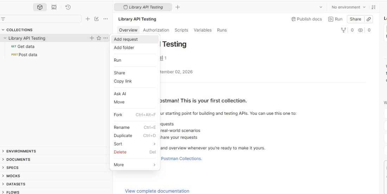Open the More submenu
Viewport: 387px width, 194px height.
[135, 165]
